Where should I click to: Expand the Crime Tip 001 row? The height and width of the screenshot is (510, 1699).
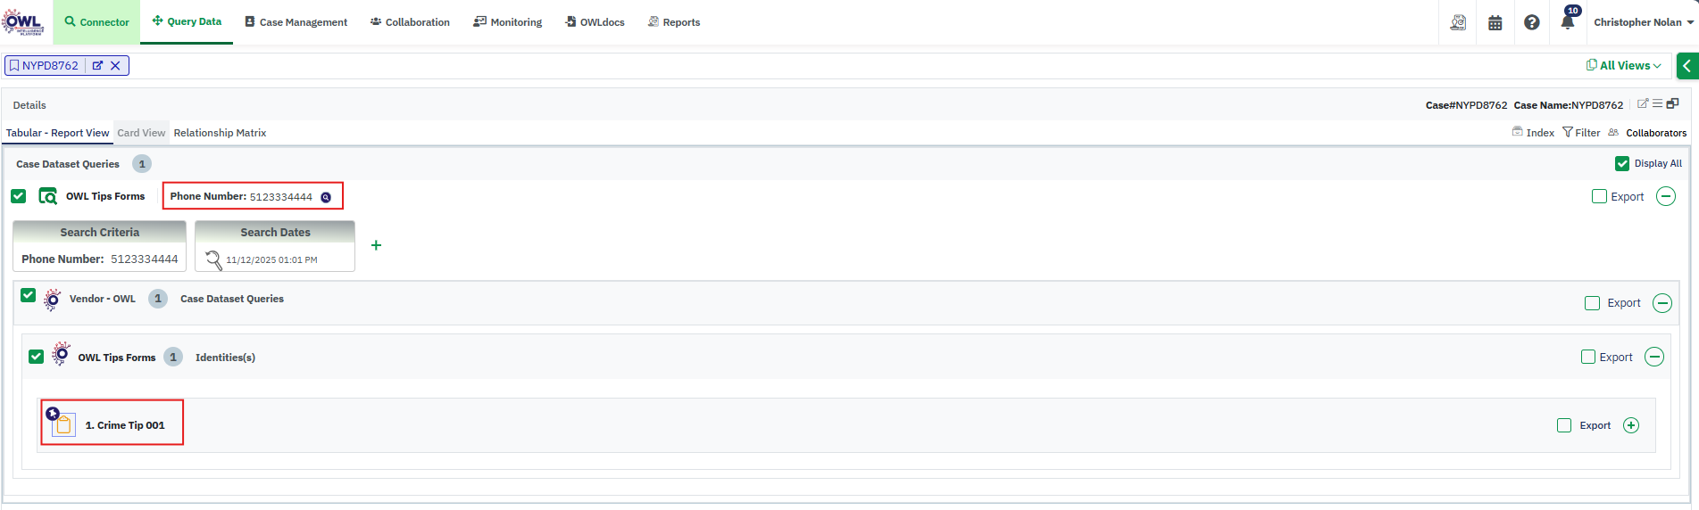1631,425
